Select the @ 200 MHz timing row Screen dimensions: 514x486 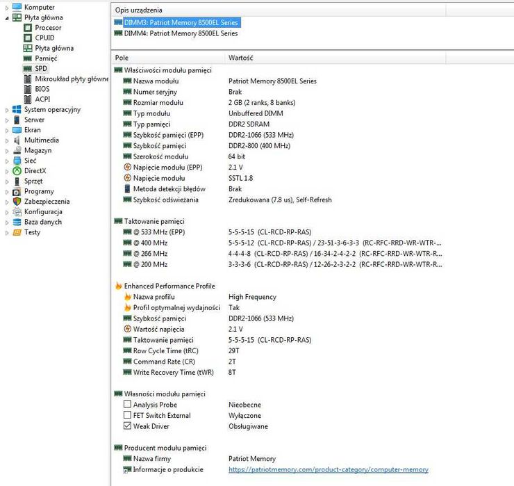[279, 264]
